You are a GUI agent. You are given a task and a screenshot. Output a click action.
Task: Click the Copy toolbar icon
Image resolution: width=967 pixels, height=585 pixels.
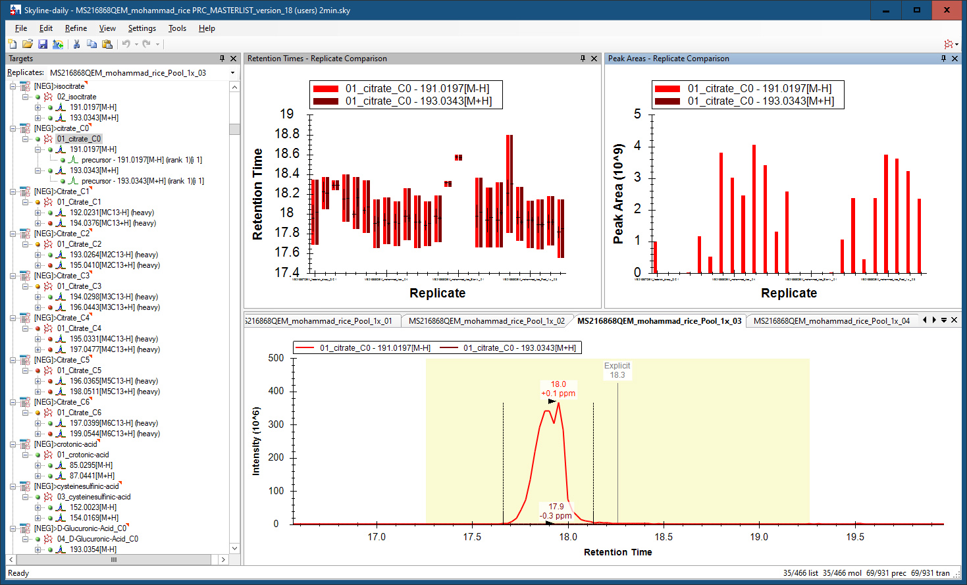pos(91,44)
